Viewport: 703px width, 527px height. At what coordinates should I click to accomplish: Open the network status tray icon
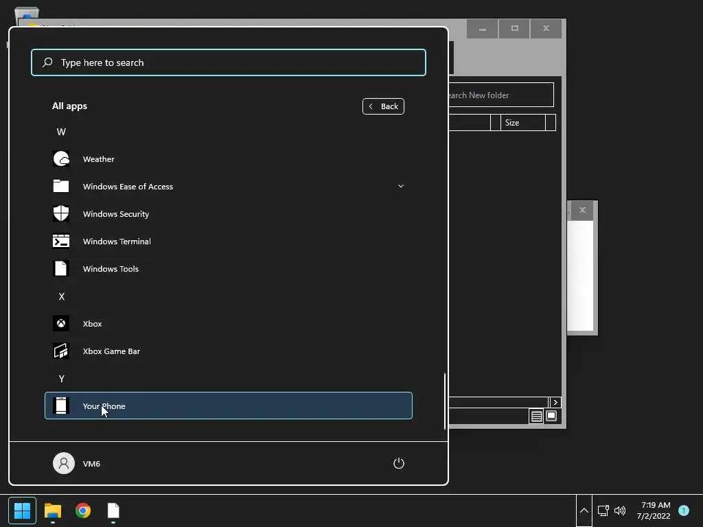pos(603,511)
